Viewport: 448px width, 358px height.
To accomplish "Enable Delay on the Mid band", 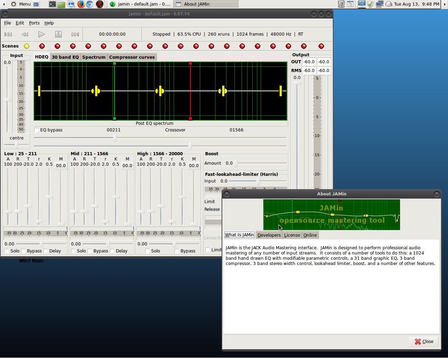I will (113, 251).
